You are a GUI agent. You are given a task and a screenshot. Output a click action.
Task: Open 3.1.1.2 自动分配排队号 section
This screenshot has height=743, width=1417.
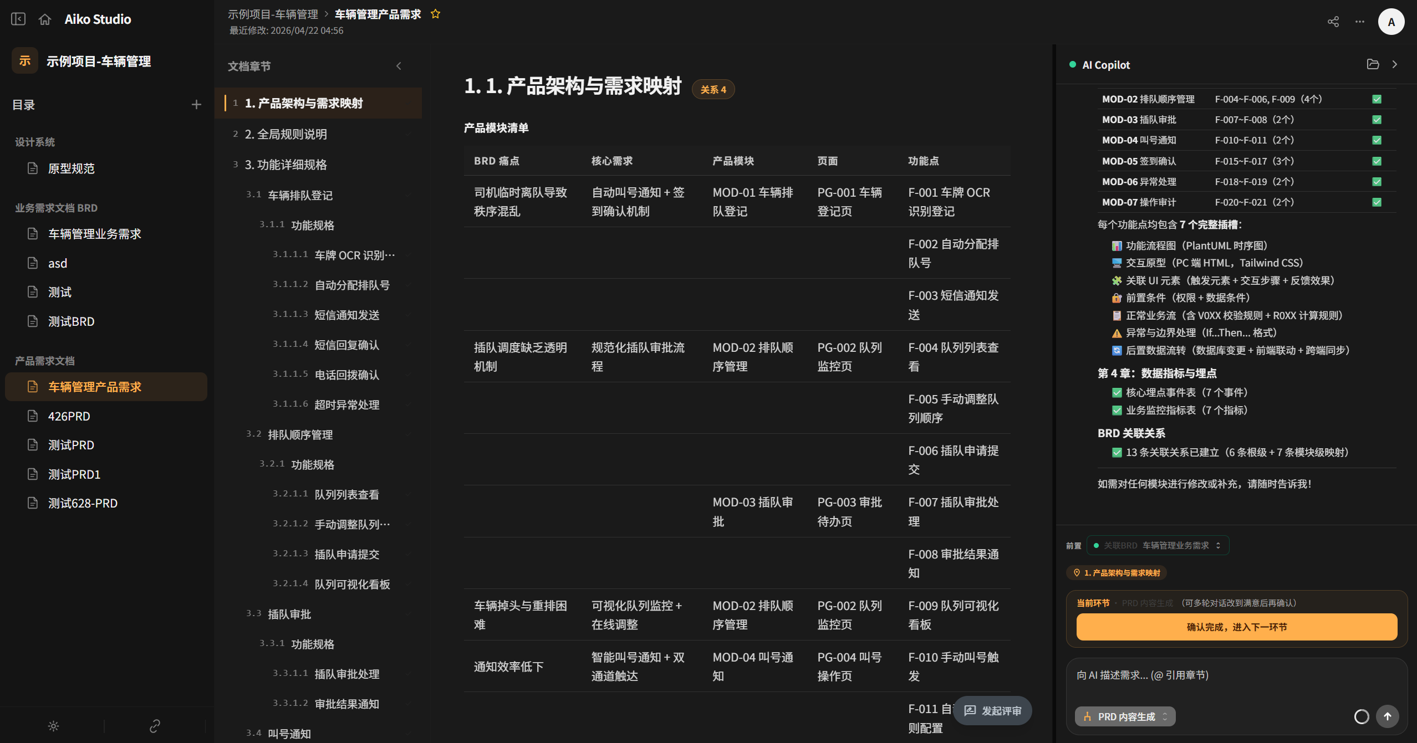coord(318,285)
